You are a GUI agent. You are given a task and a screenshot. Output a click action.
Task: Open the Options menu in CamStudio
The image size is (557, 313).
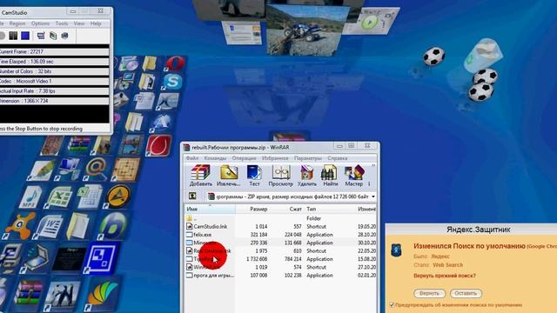[x=41, y=23]
